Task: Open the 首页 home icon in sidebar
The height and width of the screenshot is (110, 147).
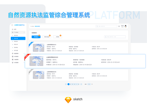Action: tap(13, 29)
